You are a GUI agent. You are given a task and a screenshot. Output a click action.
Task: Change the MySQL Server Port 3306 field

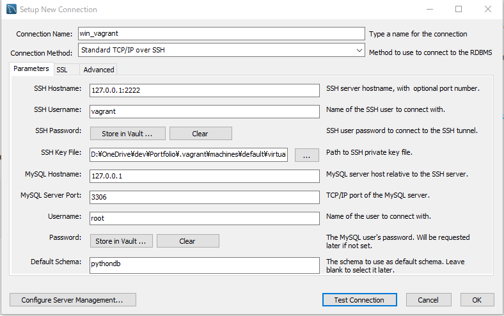(x=205, y=197)
